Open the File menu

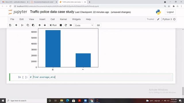(x=12, y=19)
